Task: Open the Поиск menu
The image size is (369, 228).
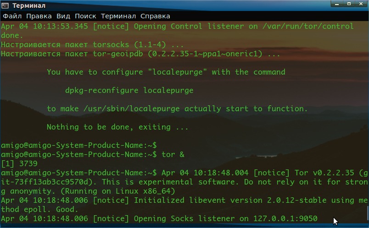Action: (x=85, y=16)
